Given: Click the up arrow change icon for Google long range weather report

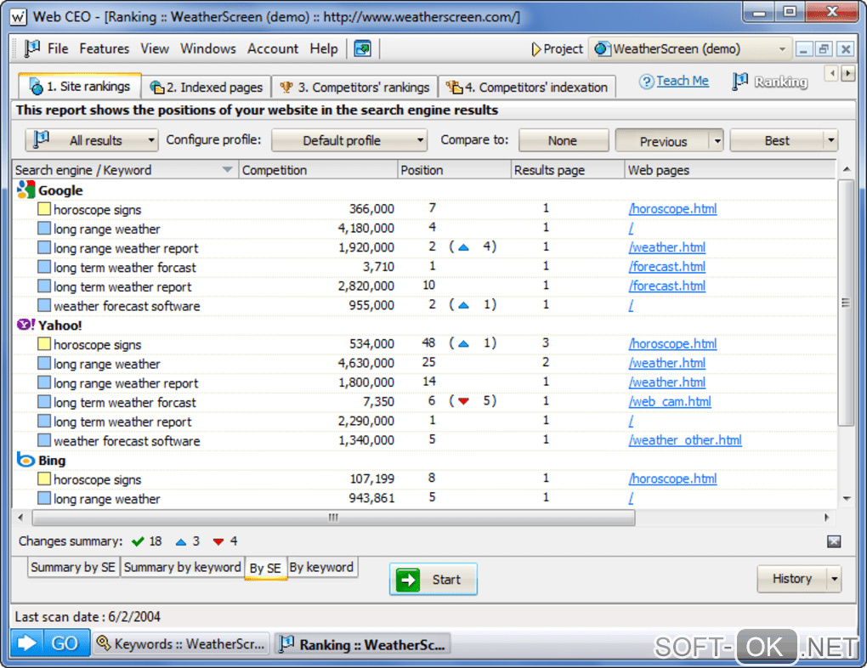Looking at the screenshot, I should point(463,247).
